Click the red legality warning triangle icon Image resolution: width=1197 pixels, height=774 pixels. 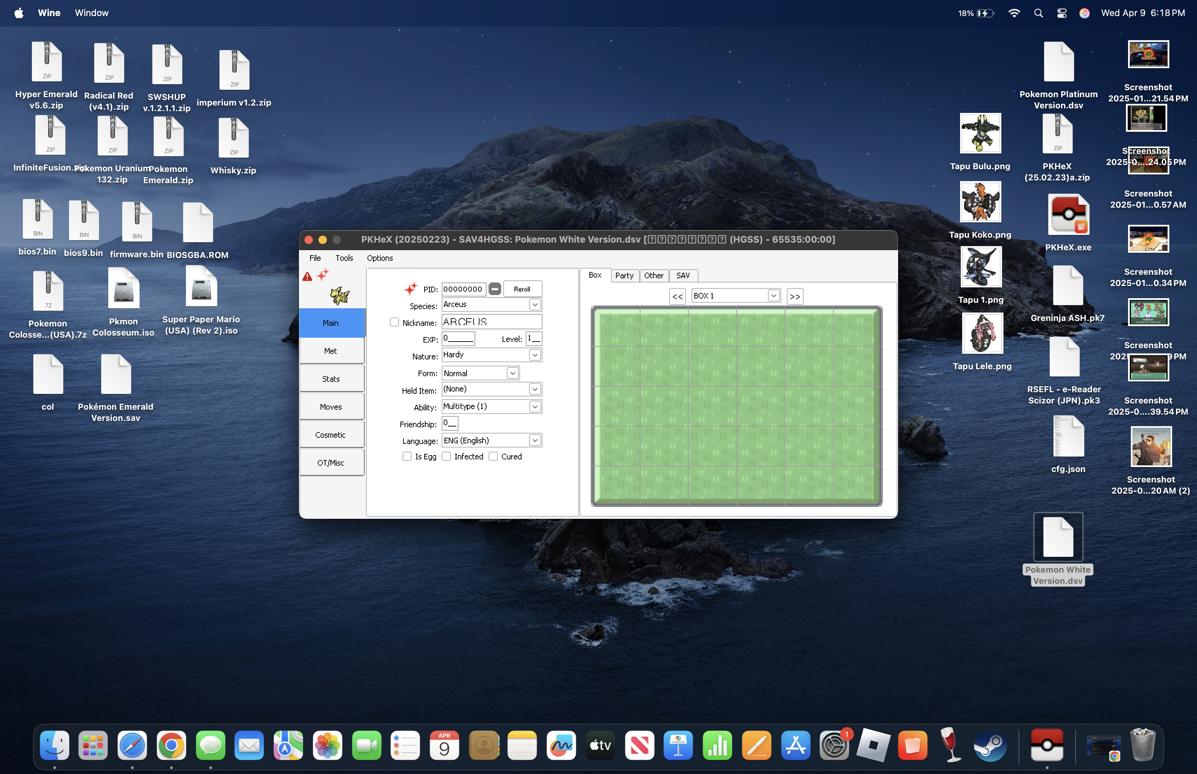[x=307, y=276]
